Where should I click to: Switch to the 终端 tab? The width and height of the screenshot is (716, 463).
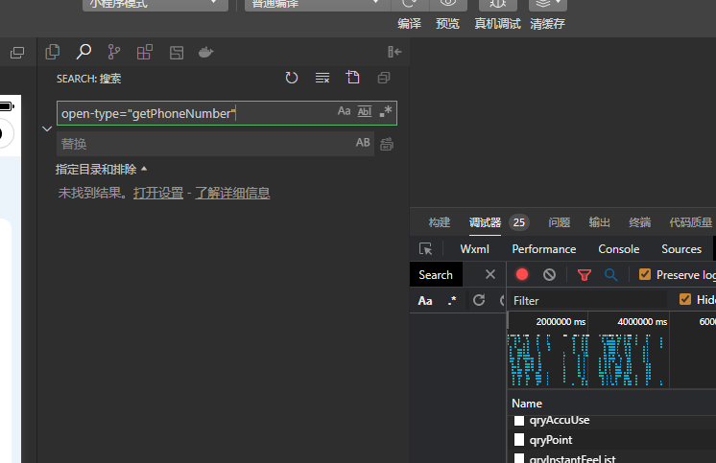[640, 222]
